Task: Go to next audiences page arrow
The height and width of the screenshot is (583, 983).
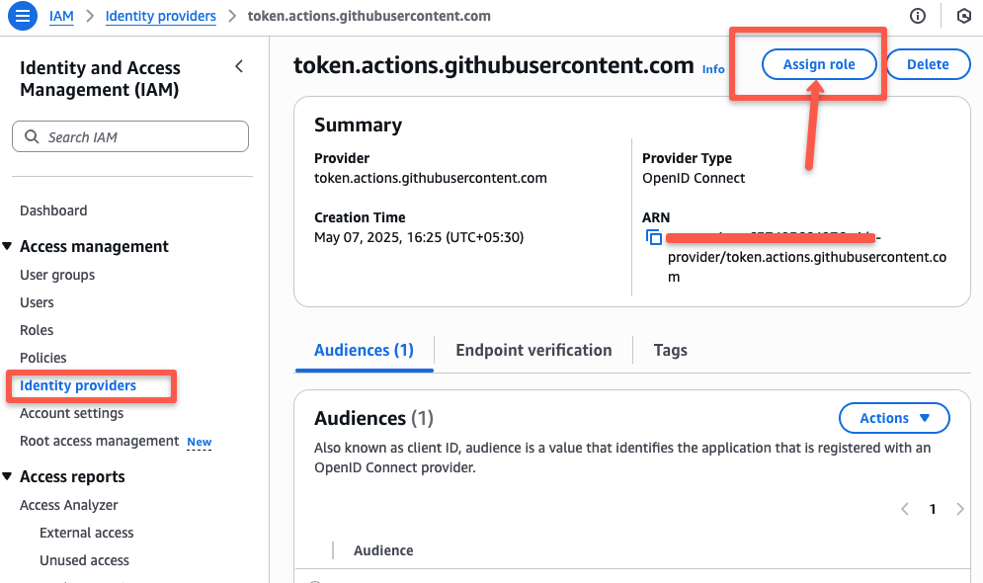Action: (960, 509)
